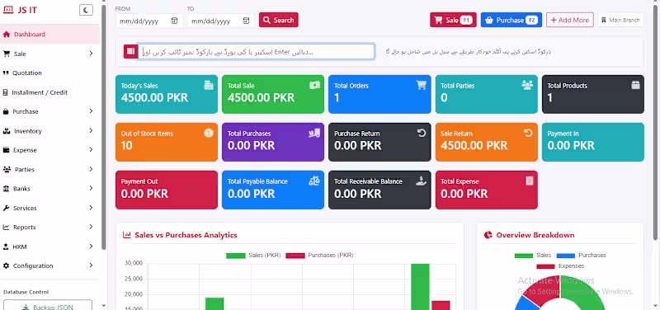Click the Total Sale money icon
This screenshot has width=660, height=310.
click(x=314, y=85)
